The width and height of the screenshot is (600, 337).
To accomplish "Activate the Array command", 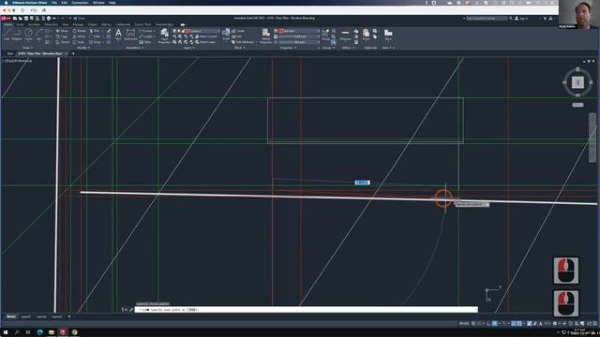I will 95,42.
